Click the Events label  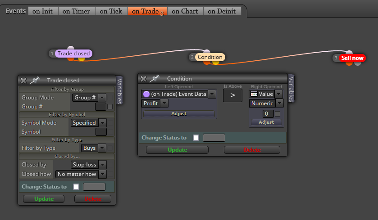coord(15,11)
